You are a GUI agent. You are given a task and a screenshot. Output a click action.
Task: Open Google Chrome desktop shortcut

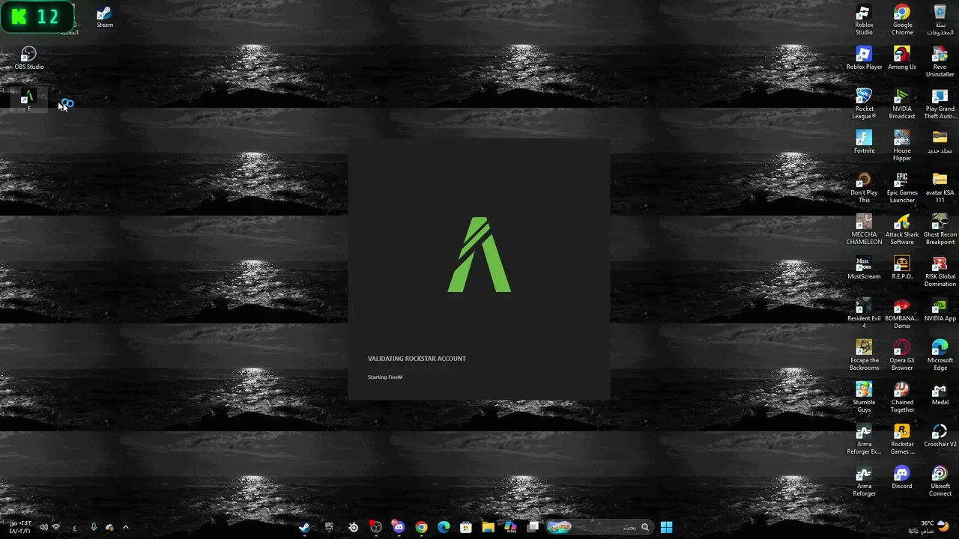point(902,20)
